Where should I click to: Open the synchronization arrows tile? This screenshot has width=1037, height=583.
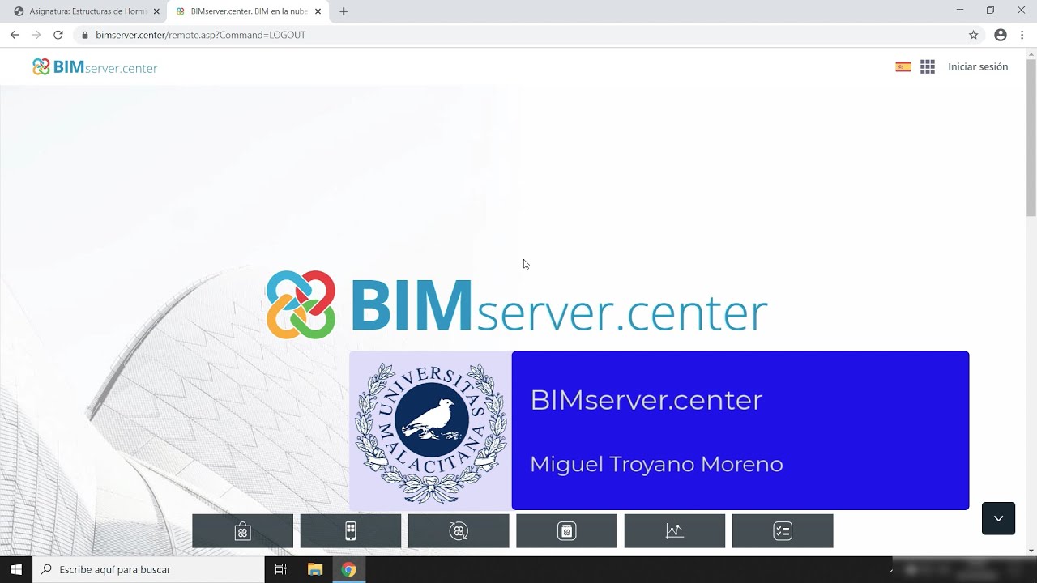pos(459,531)
